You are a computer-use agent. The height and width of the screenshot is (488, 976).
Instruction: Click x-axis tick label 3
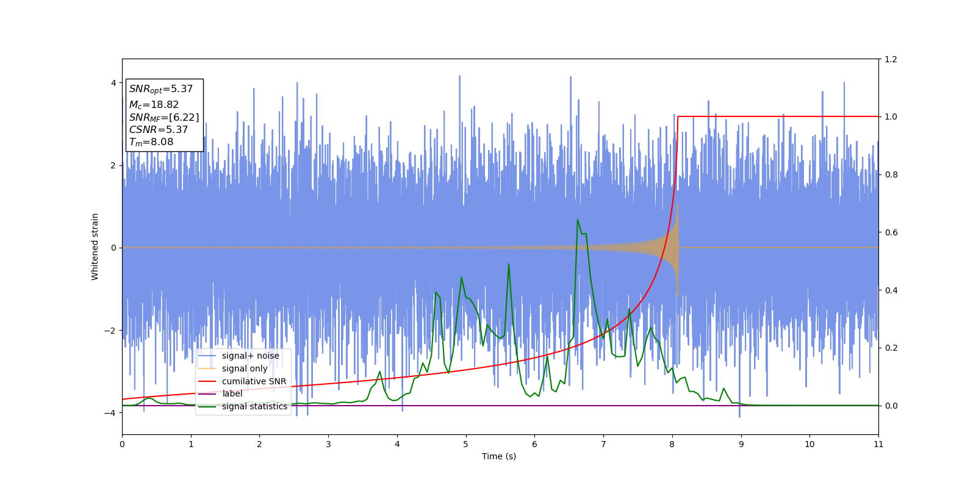click(x=328, y=444)
